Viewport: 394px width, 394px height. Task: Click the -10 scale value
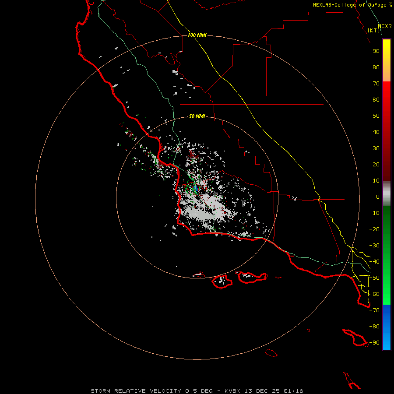click(374, 213)
